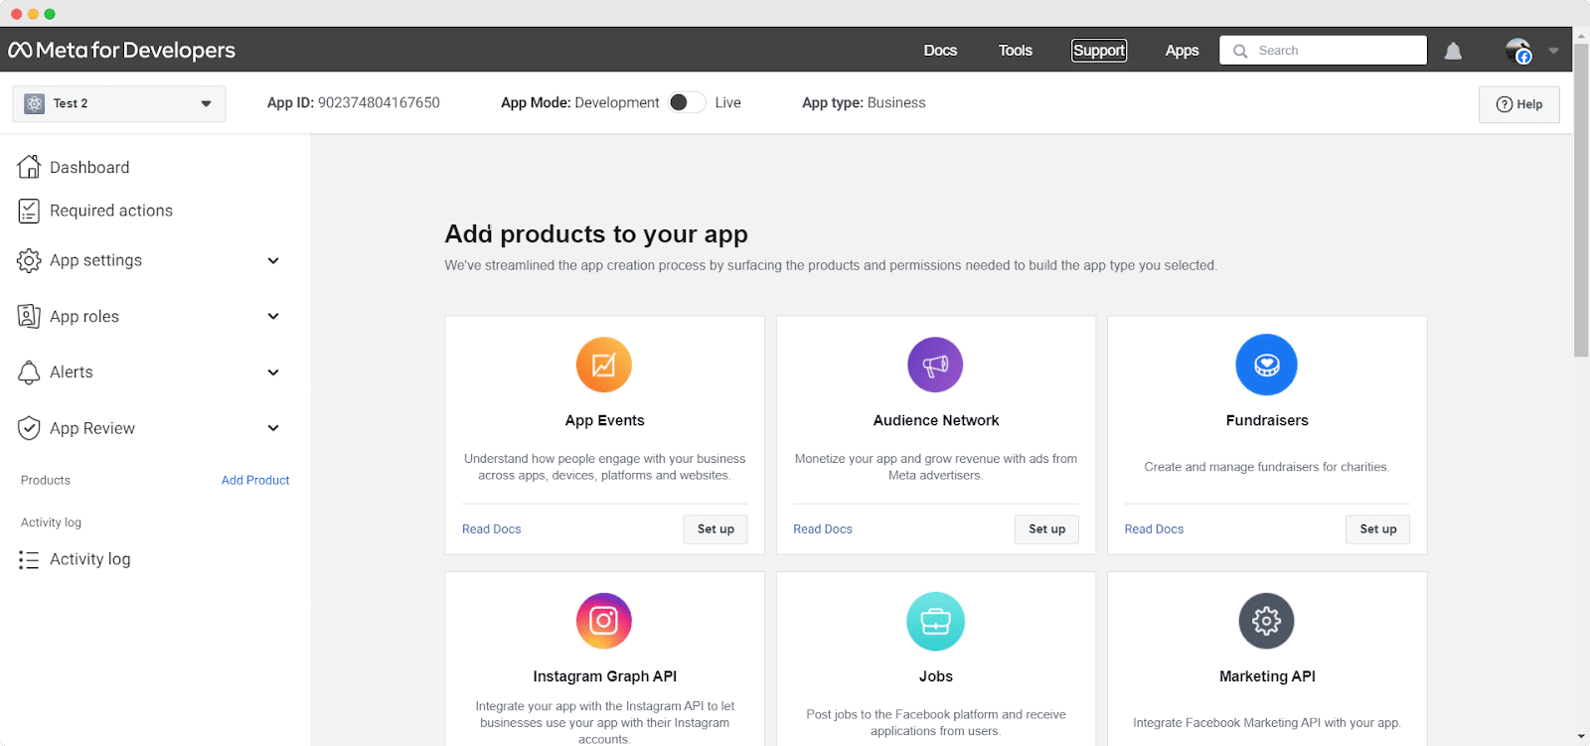
Task: Click the Marketing API gear icon
Action: [1266, 621]
